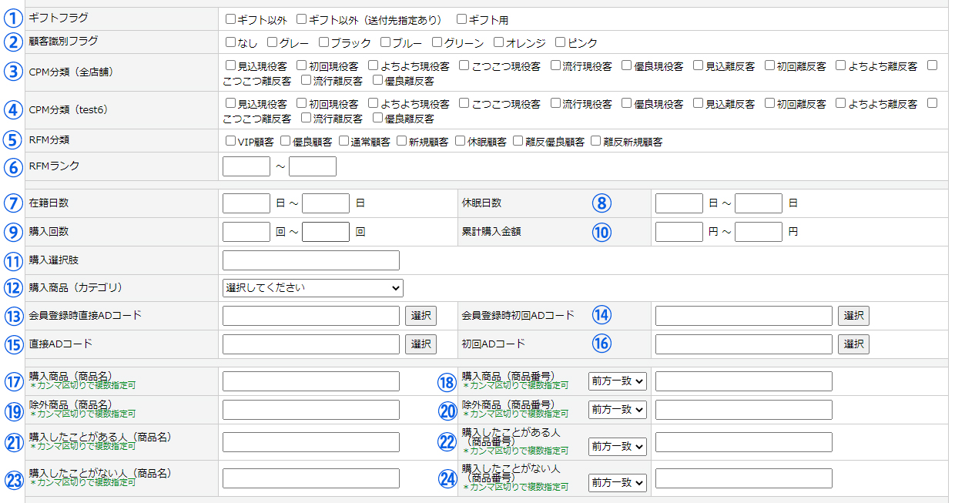Screen dimensions: 955x503
Task: Enable the 休眠顧客 checkbox
Action: point(461,141)
